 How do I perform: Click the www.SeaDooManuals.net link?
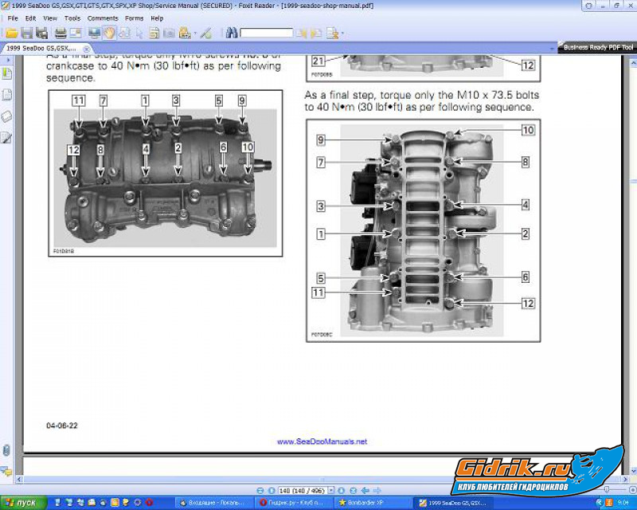[x=322, y=441]
